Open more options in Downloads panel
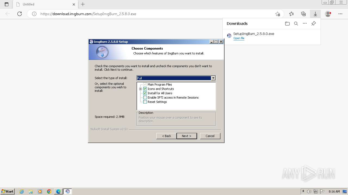Image resolution: width=348 pixels, height=195 pixels. coord(305,24)
